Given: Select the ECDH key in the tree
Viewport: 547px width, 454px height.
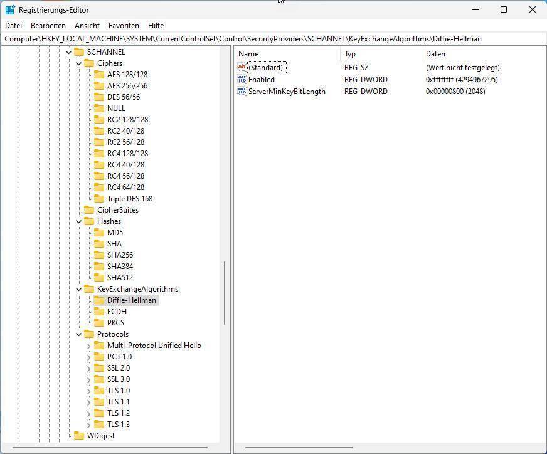Looking at the screenshot, I should click(117, 312).
